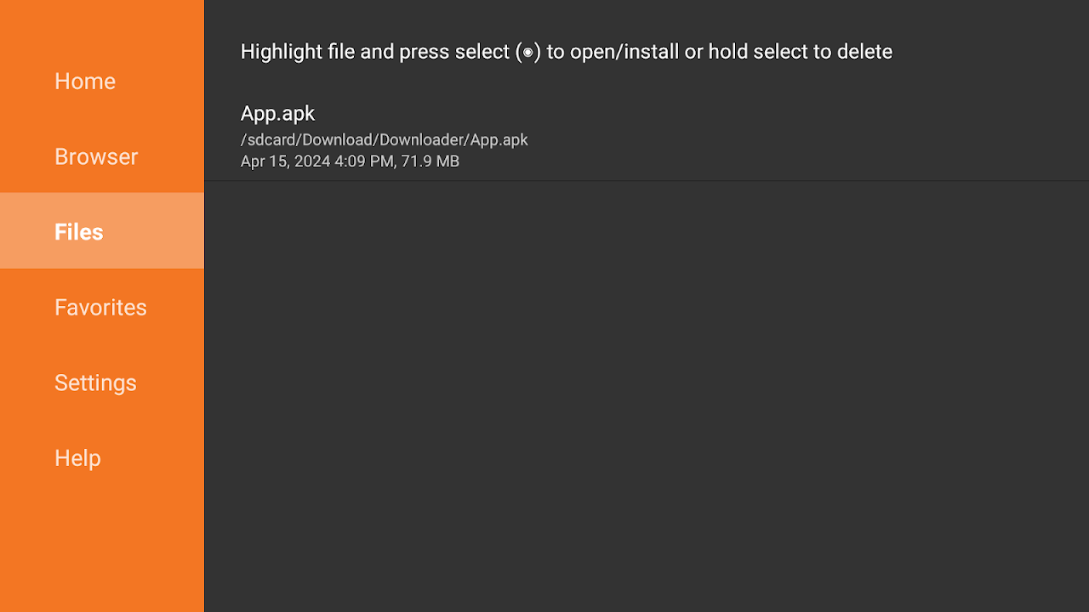Click the Files label in orange sidebar

coord(78,231)
